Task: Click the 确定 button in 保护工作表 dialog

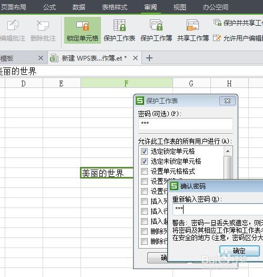Action: [x=157, y=258]
